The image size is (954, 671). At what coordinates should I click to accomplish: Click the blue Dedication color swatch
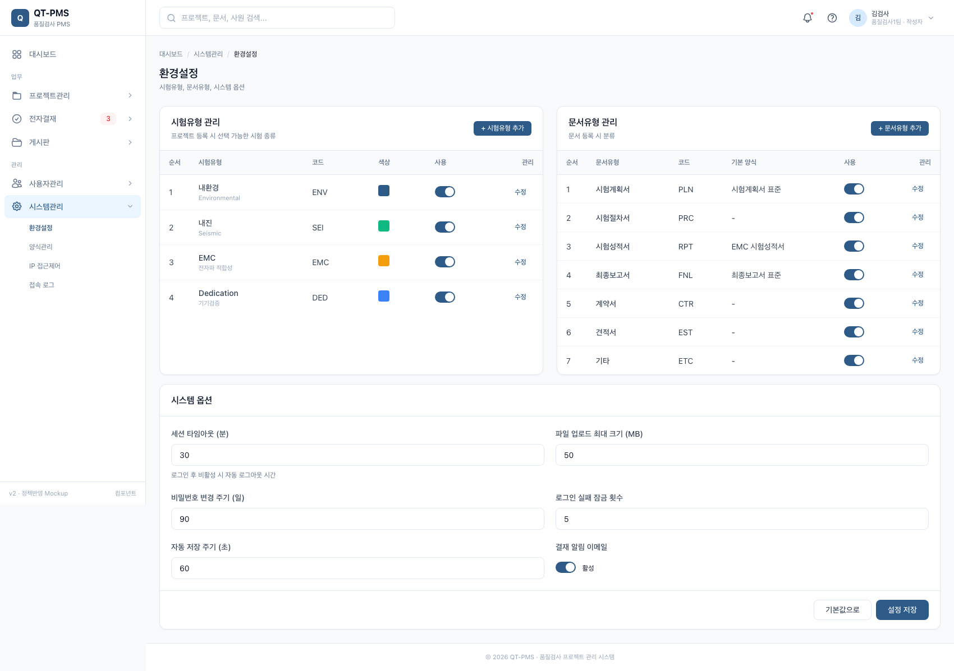(x=384, y=296)
